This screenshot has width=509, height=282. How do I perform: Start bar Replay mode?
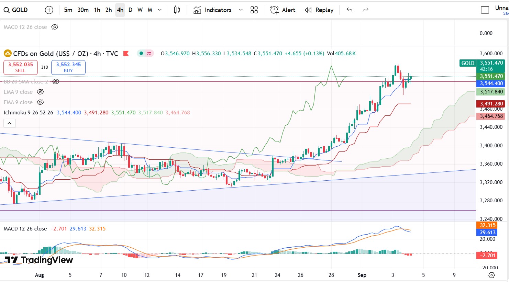point(319,10)
